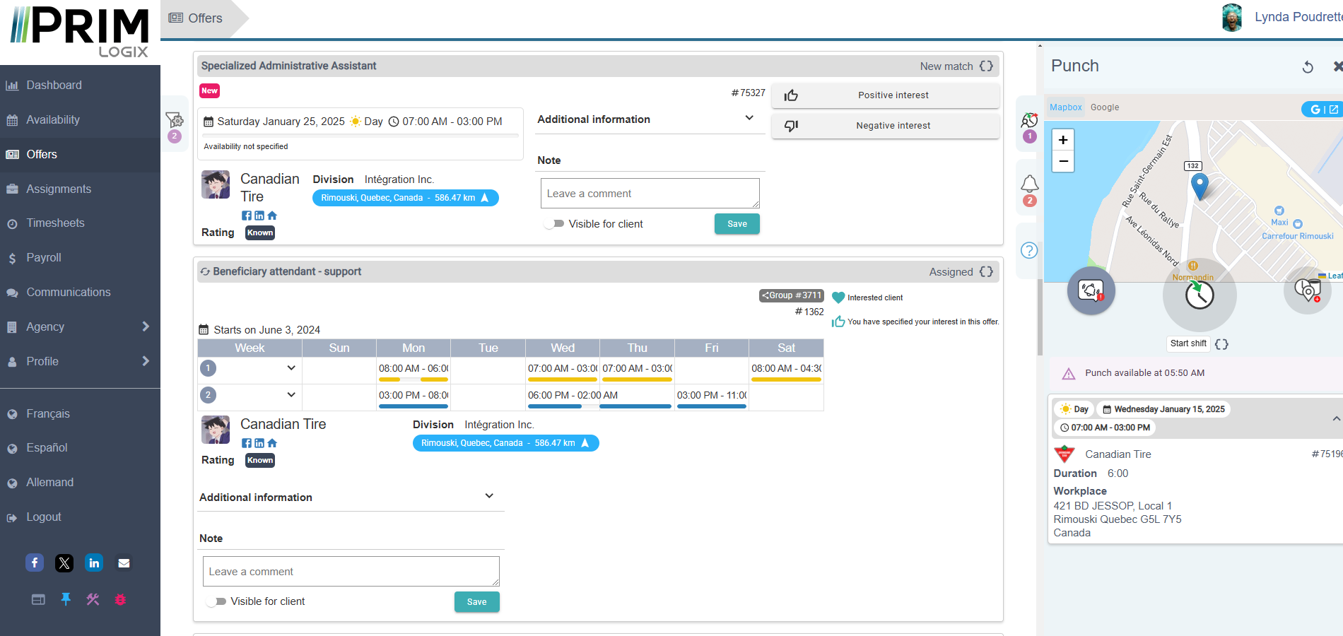Open Timesheets from the sidebar
The height and width of the screenshot is (636, 1343).
(x=55, y=223)
